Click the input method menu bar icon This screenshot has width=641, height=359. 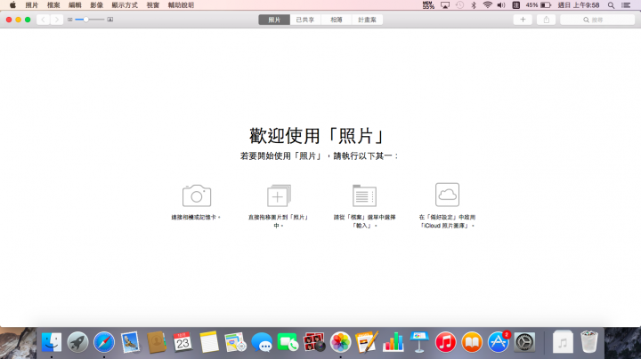click(x=515, y=5)
